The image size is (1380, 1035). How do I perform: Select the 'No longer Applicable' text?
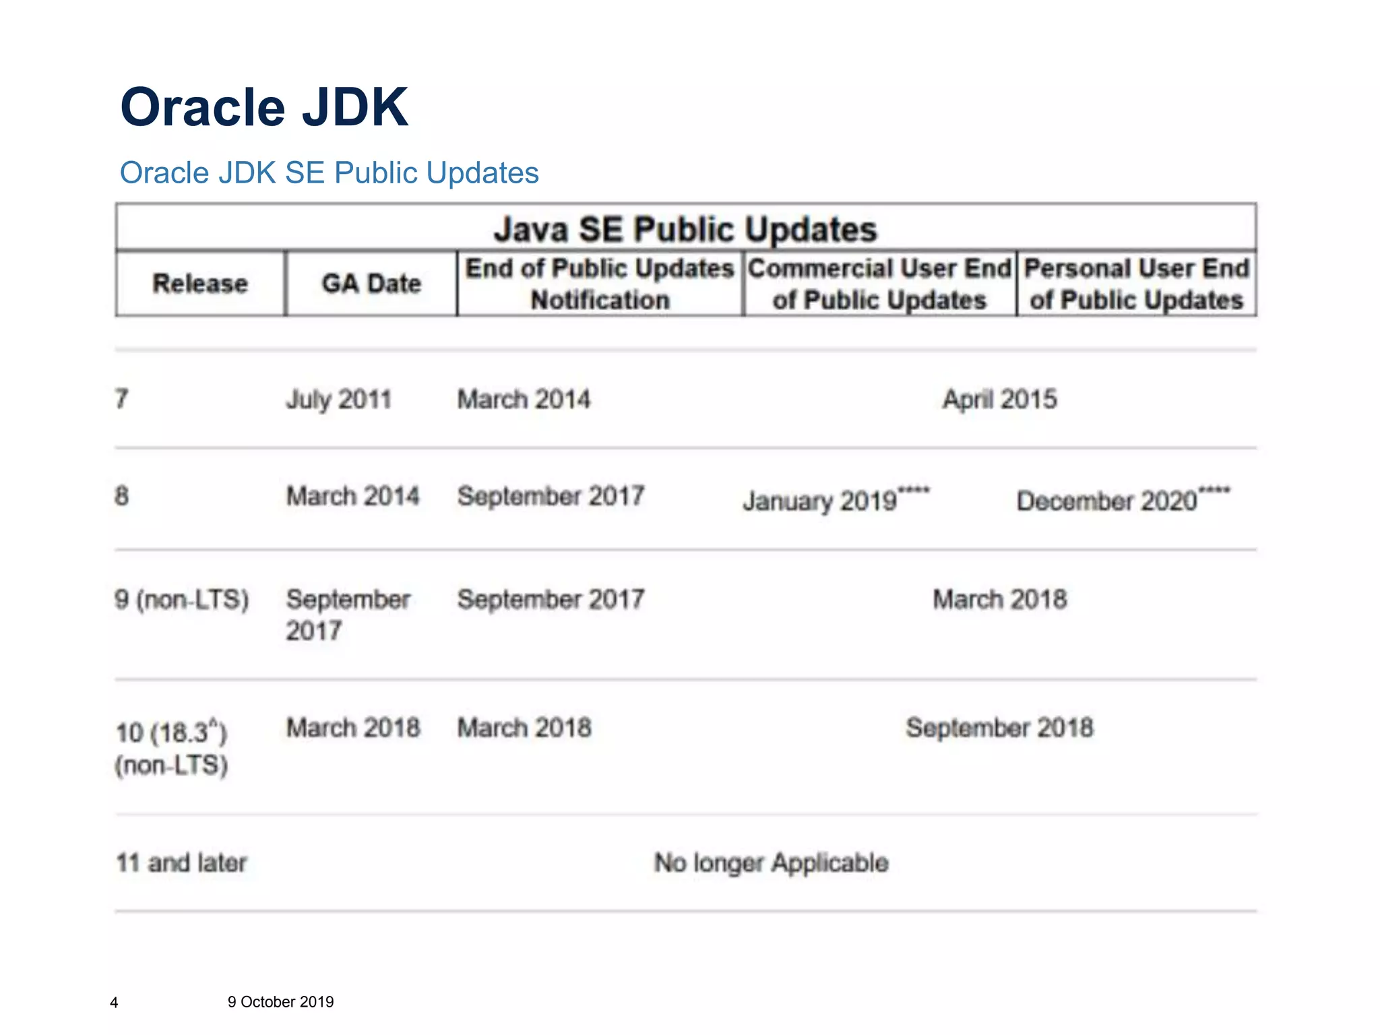(772, 863)
